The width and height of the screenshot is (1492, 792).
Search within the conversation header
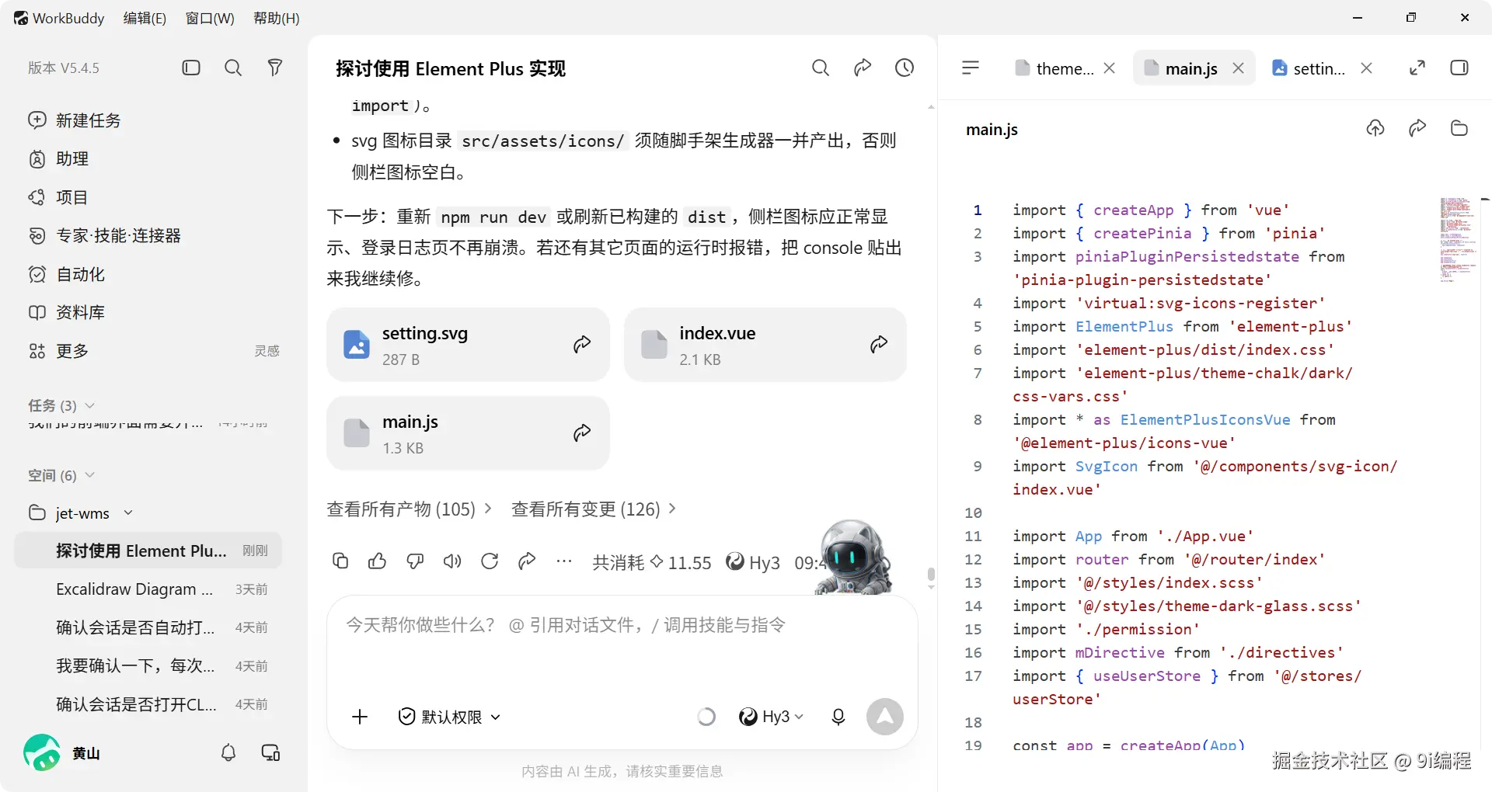click(821, 68)
